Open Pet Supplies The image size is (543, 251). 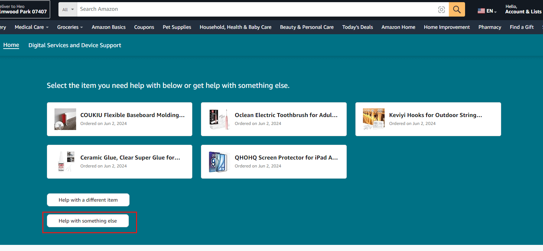(177, 27)
